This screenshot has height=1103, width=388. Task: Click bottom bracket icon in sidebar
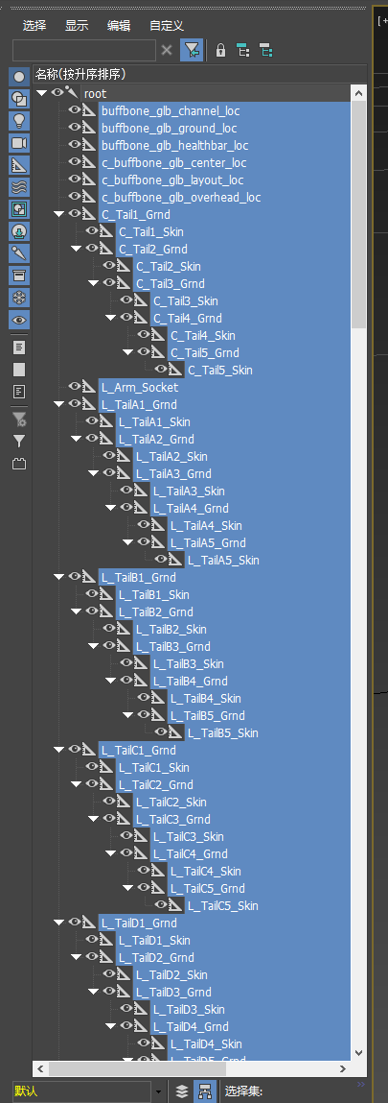(x=19, y=465)
